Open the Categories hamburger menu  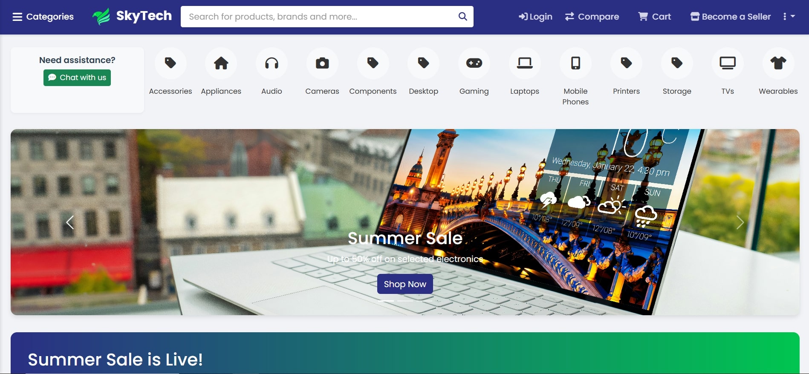click(x=43, y=17)
